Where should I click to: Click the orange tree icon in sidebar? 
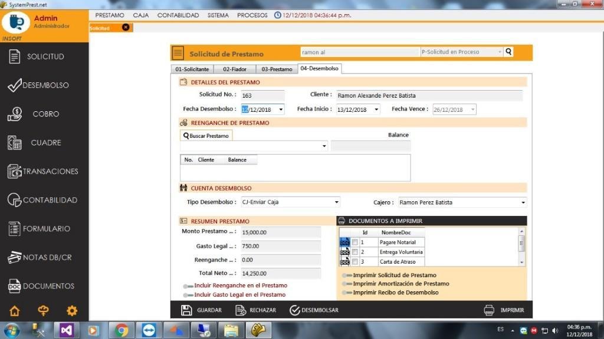43,311
